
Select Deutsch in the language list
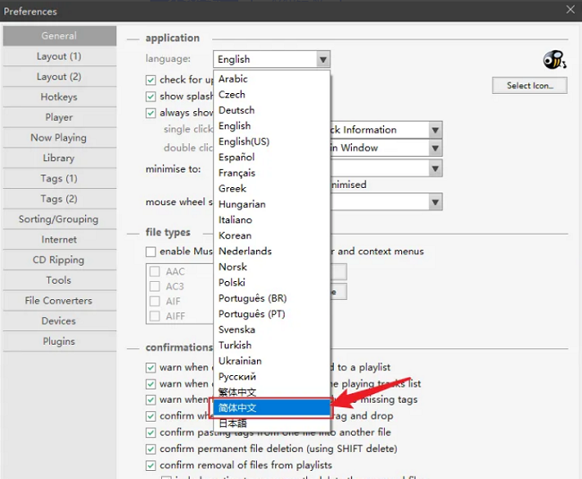pyautogui.click(x=236, y=110)
